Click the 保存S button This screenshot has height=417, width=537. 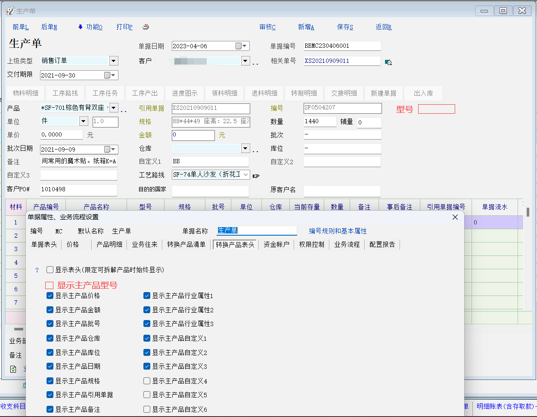345,27
